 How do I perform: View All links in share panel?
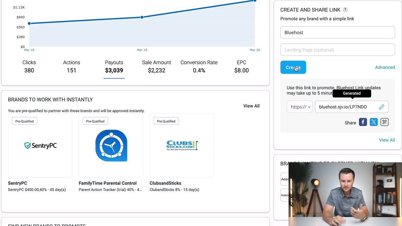point(387,140)
